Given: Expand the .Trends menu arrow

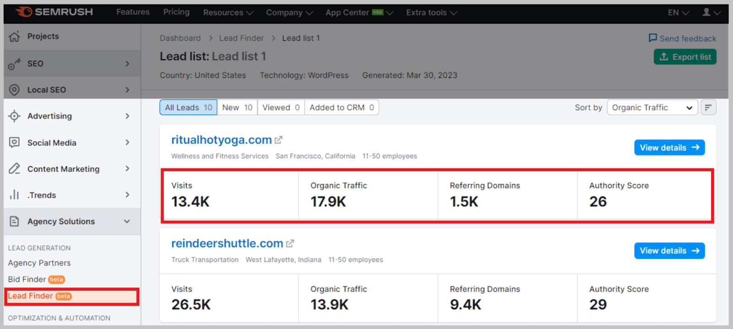Looking at the screenshot, I should pos(127,195).
